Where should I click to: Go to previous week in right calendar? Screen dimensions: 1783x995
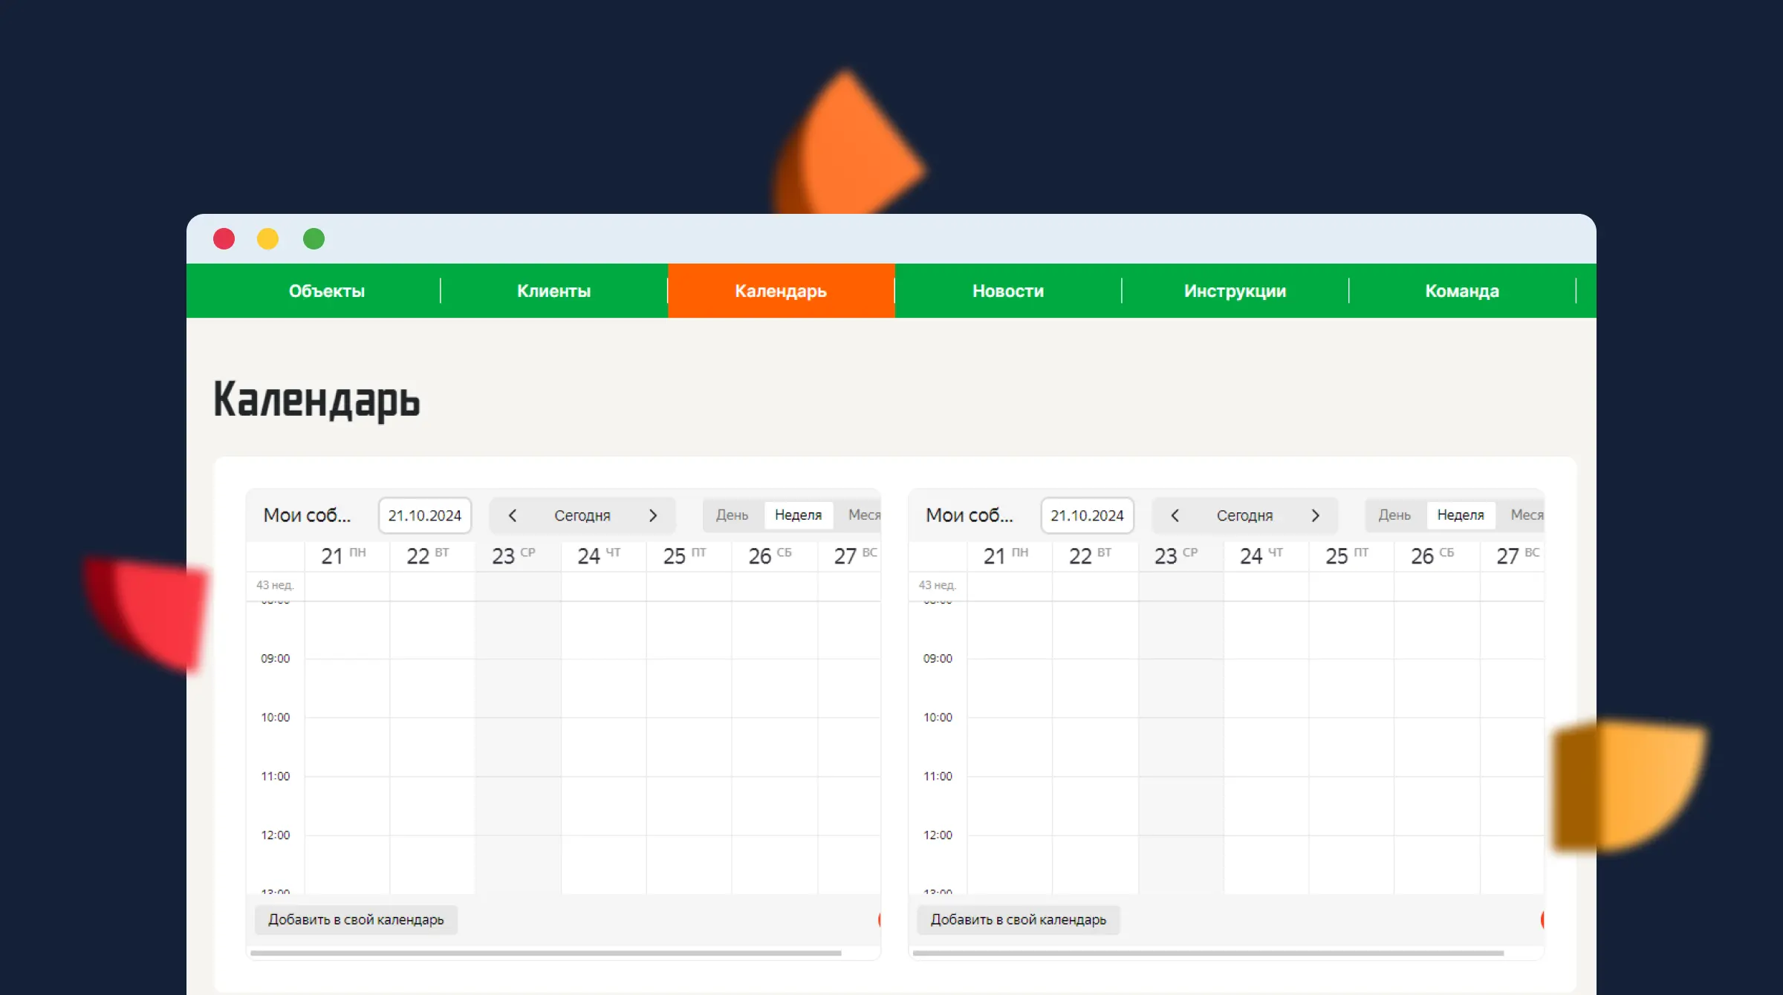coord(1175,515)
